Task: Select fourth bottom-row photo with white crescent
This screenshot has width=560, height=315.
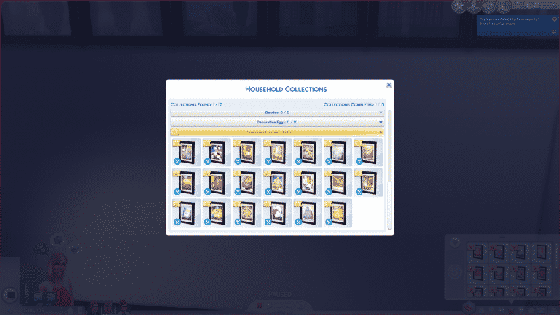Action: pyautogui.click(x=277, y=213)
